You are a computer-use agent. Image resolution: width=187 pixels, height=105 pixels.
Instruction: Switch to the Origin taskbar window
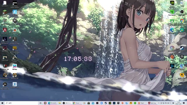142,103
